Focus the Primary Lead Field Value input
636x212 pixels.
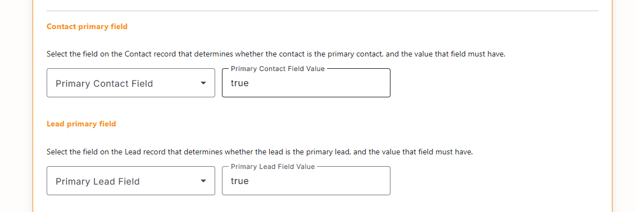click(306, 181)
